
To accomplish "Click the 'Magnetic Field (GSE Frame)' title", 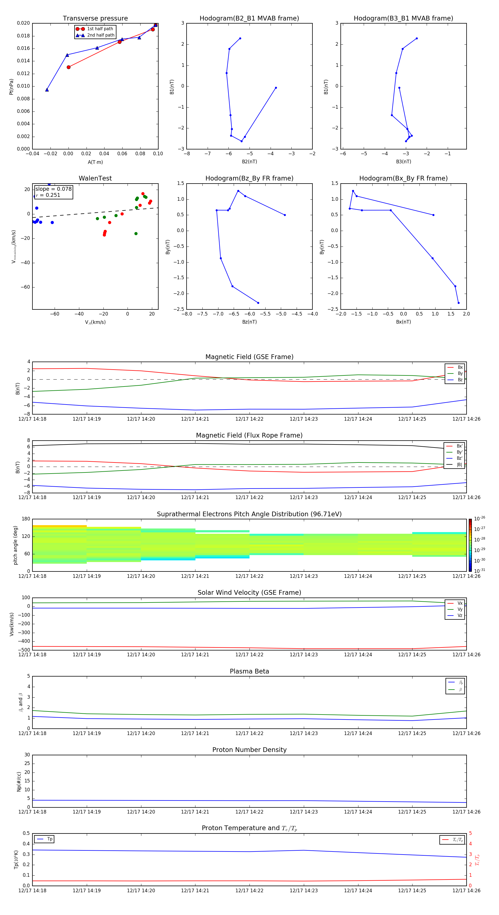I will 249,357.
